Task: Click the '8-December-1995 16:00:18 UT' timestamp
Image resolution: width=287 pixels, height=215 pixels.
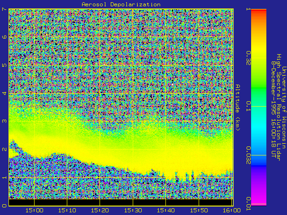Action: (x=274, y=109)
